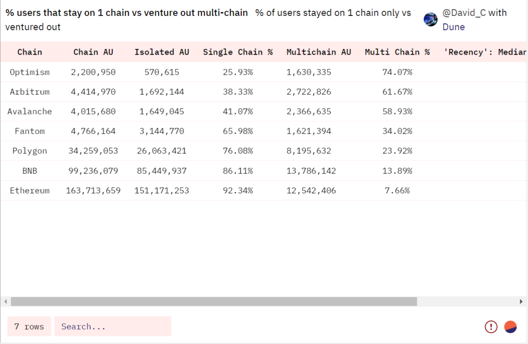
Task: Sort by the Chain column header
Action: tap(29, 52)
